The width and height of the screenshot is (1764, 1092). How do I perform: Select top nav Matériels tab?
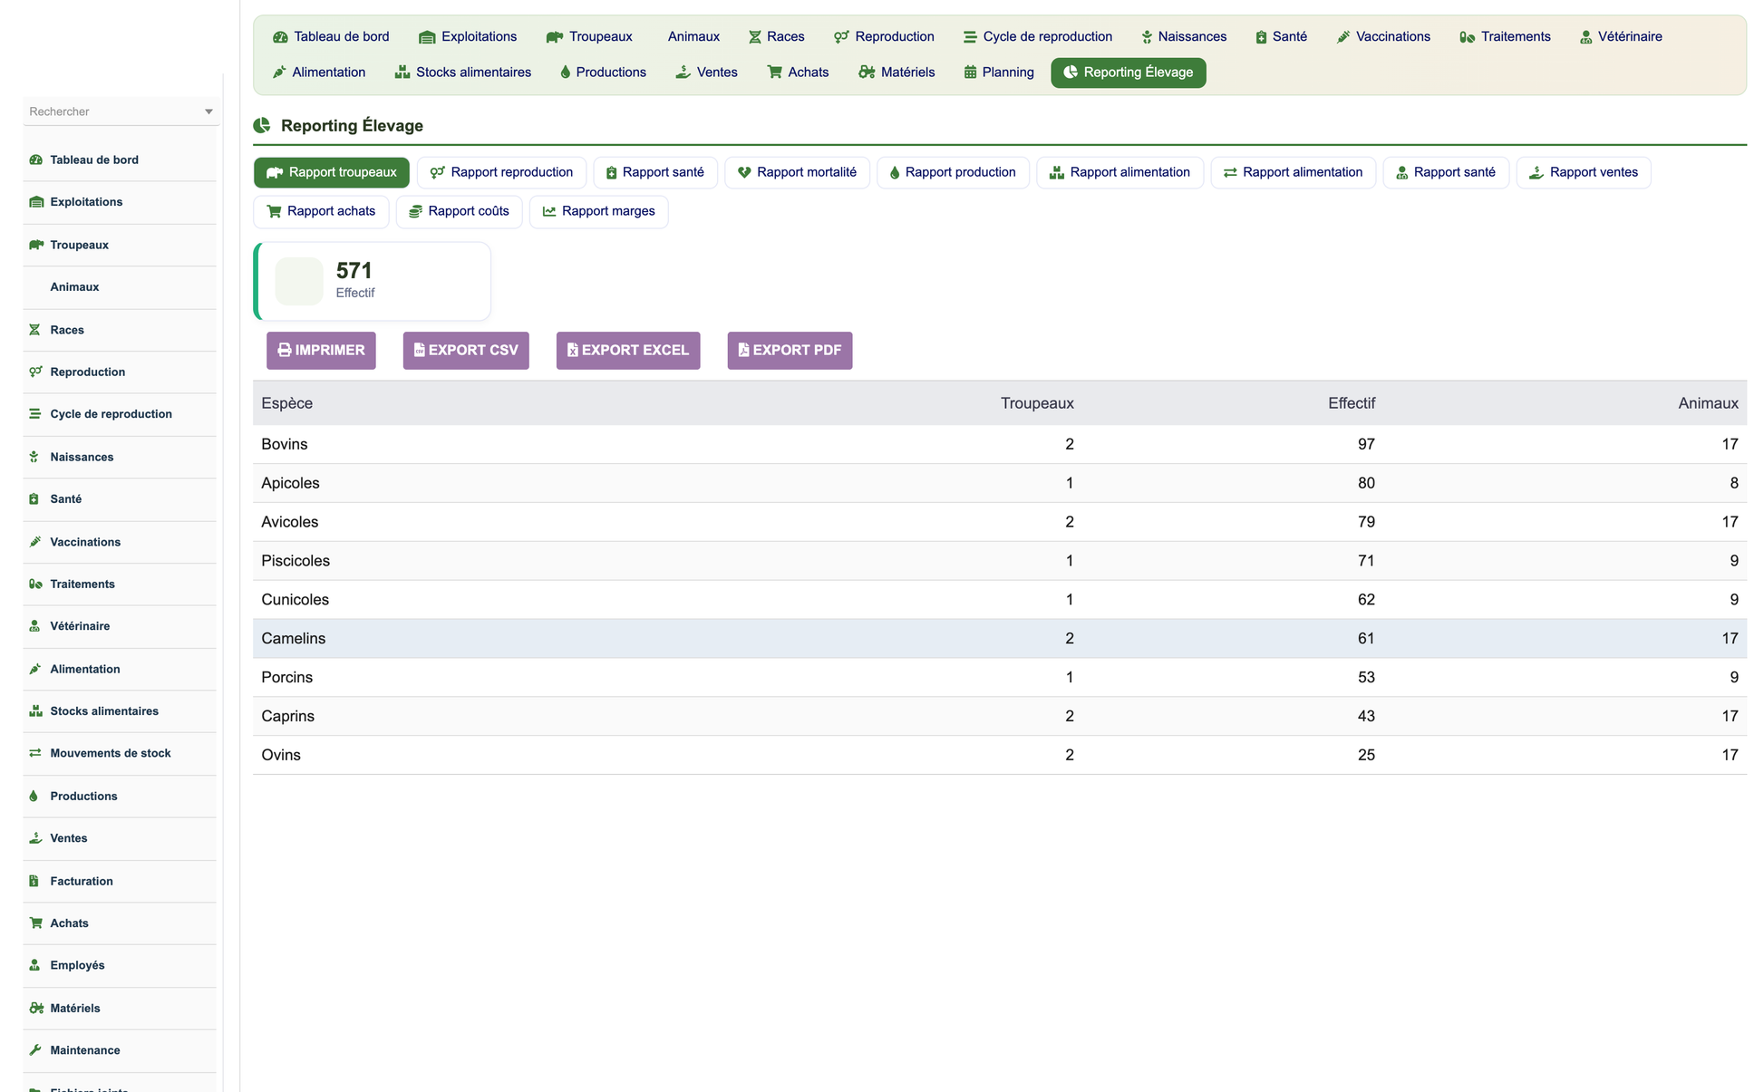pyautogui.click(x=897, y=72)
